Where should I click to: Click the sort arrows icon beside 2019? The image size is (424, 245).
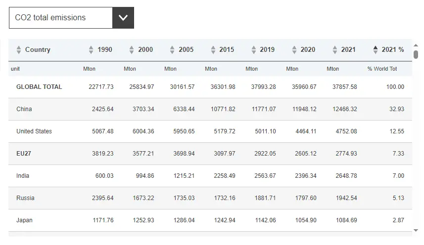pyautogui.click(x=253, y=50)
